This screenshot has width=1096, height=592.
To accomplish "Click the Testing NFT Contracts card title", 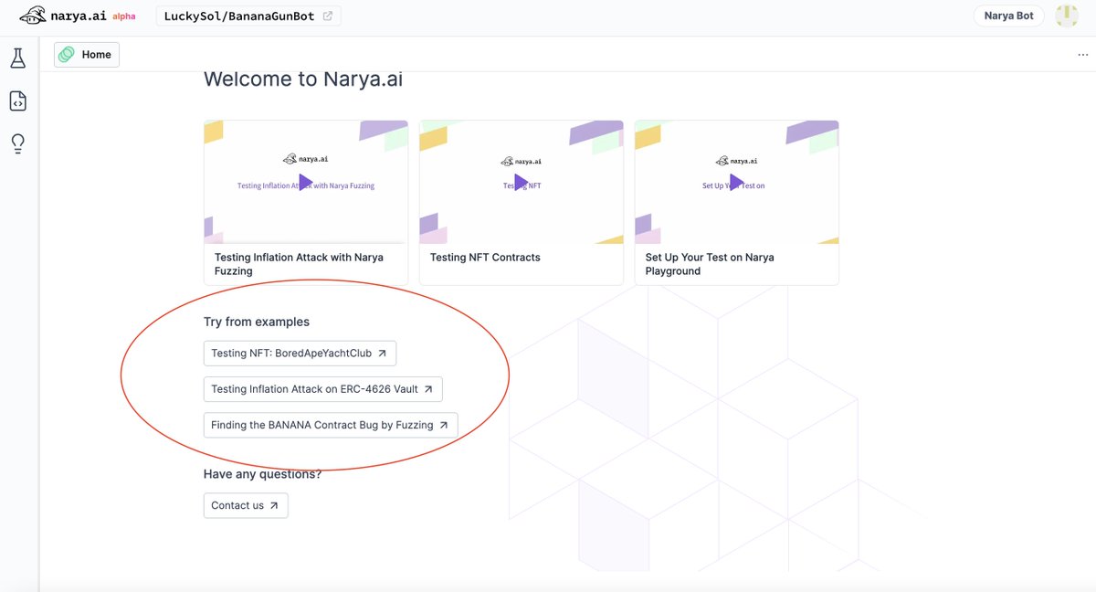I will point(485,258).
